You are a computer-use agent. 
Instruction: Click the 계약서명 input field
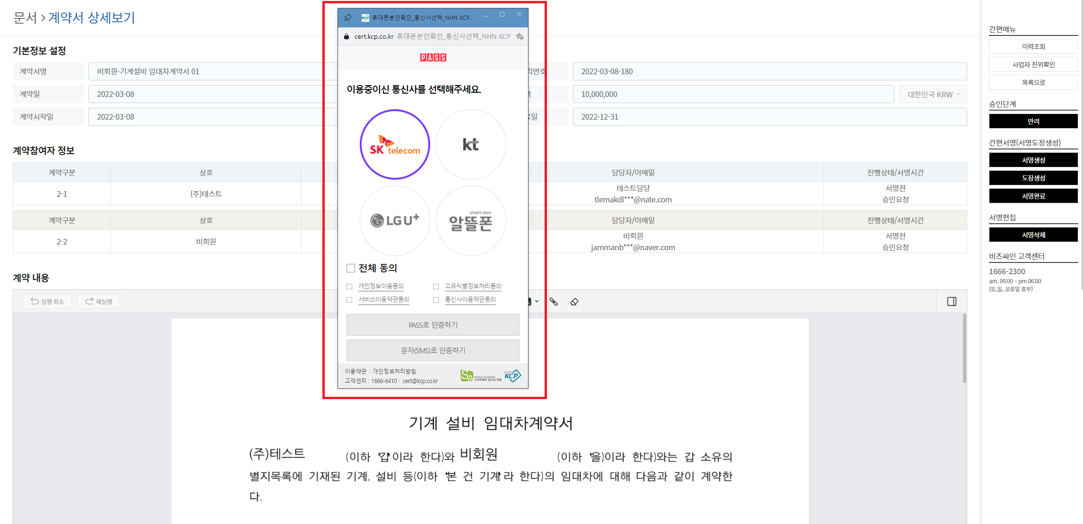click(213, 71)
